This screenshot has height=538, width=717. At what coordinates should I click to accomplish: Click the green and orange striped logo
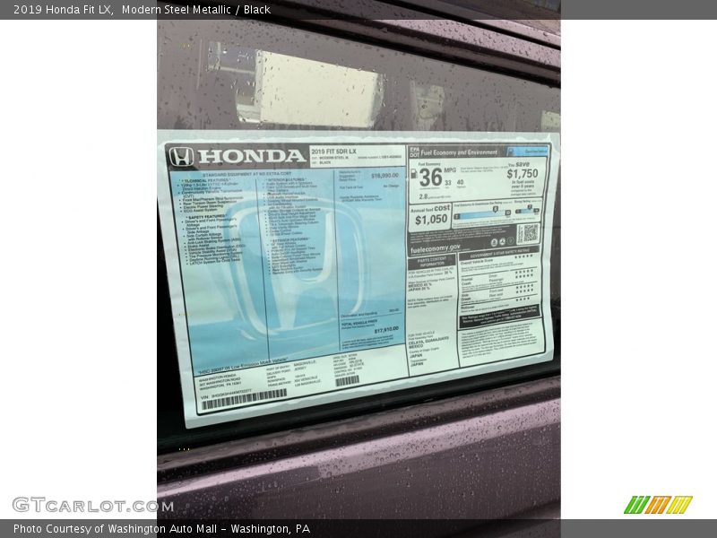[658, 505]
